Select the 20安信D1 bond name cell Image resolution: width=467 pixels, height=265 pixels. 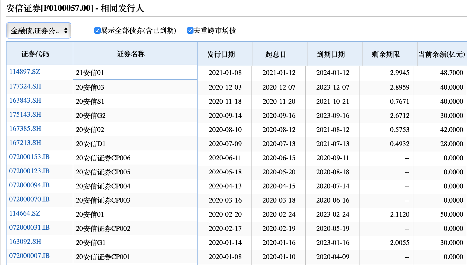click(135, 144)
